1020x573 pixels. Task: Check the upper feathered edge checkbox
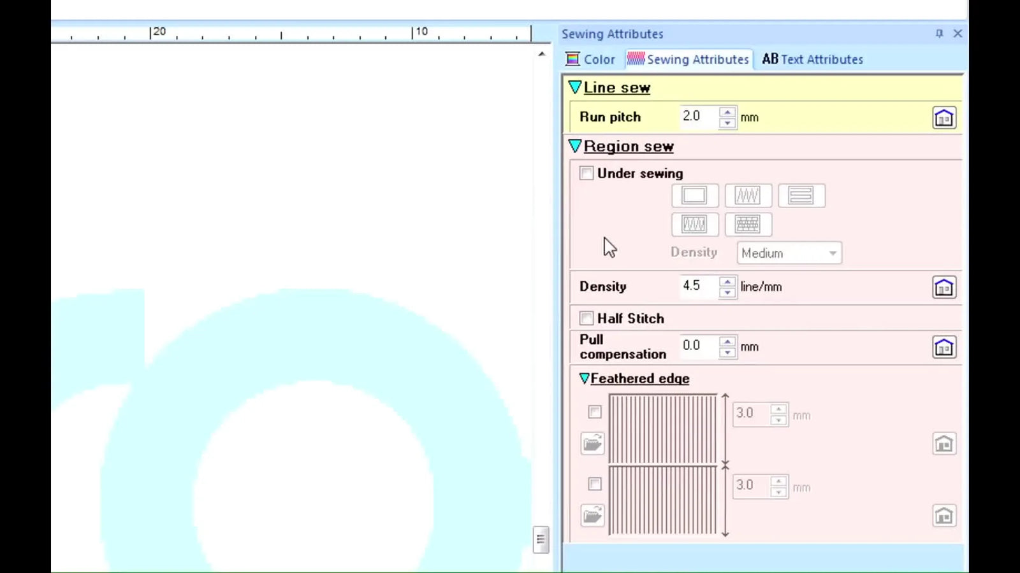(595, 412)
